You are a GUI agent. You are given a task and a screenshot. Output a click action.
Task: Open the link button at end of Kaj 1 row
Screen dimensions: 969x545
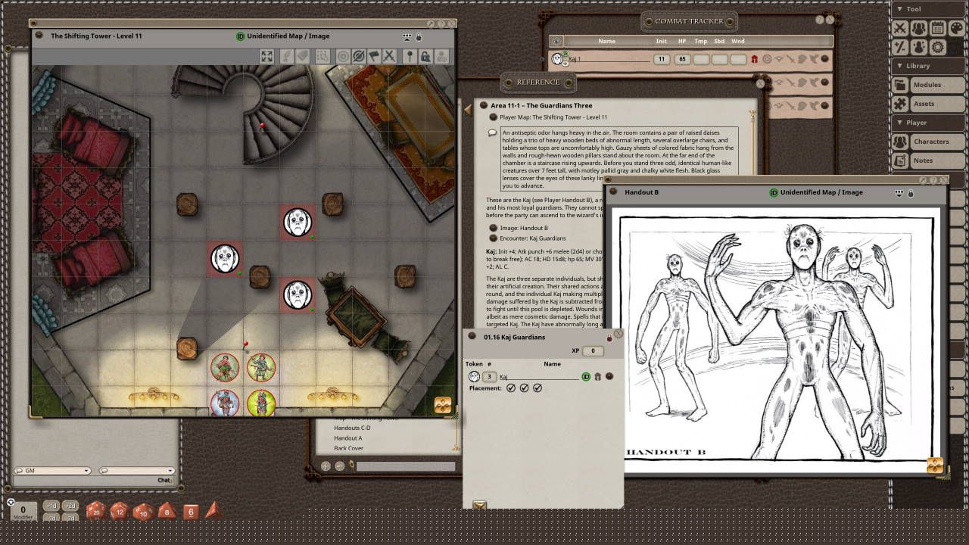pos(825,59)
